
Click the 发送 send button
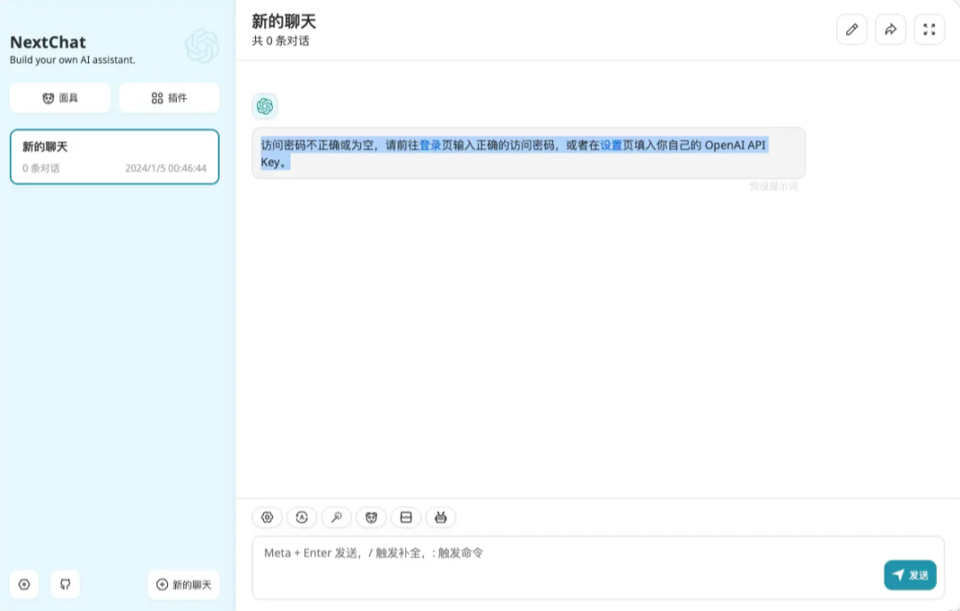[909, 575]
